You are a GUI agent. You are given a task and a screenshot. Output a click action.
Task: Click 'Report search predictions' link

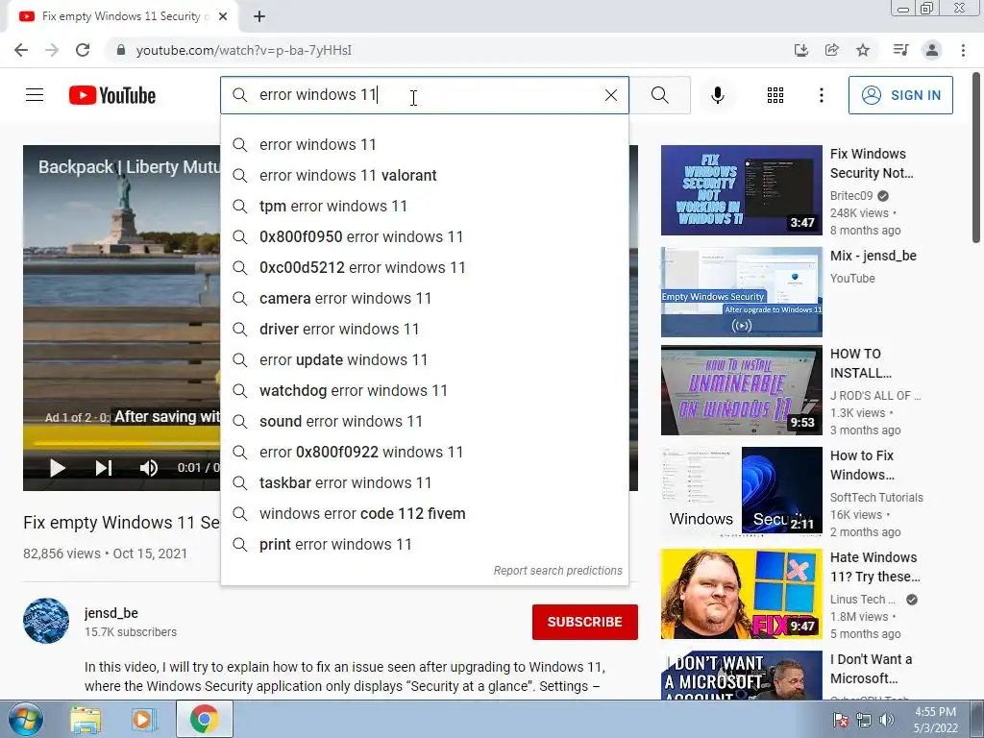[x=557, y=571]
